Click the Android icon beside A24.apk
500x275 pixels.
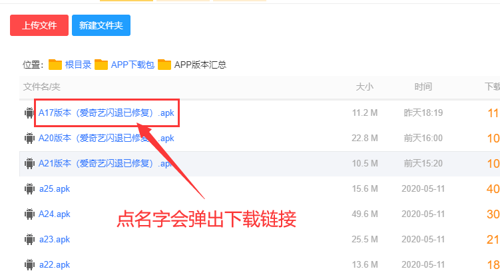click(29, 214)
